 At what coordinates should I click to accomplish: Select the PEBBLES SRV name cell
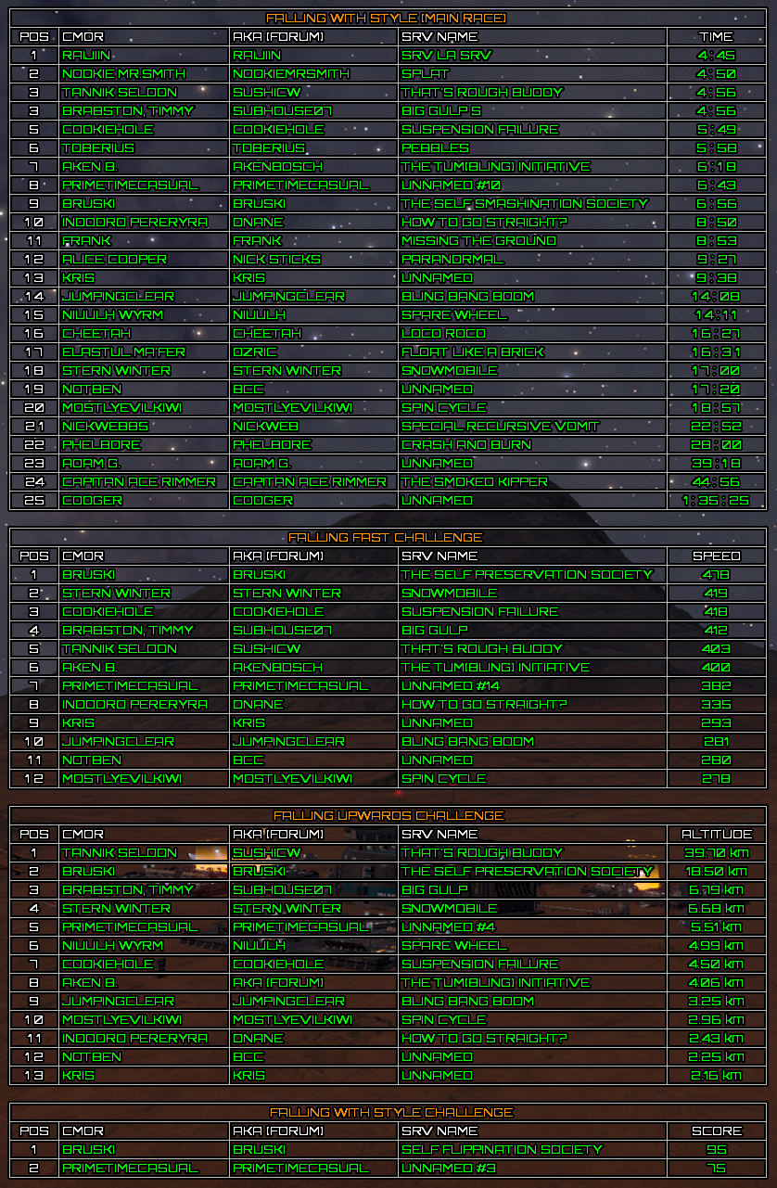click(435, 147)
